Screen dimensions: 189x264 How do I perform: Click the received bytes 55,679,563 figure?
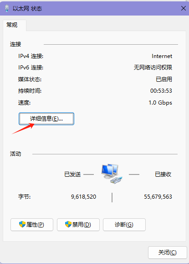click(158, 197)
